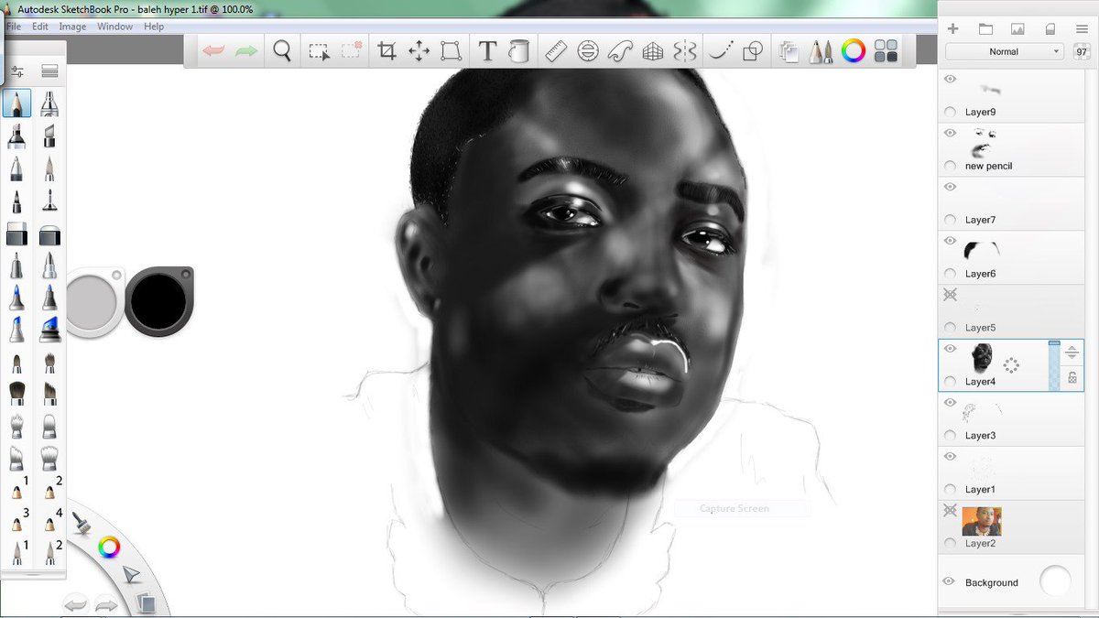This screenshot has height=618, width=1099.
Task: Open the Image menu
Action: click(73, 27)
